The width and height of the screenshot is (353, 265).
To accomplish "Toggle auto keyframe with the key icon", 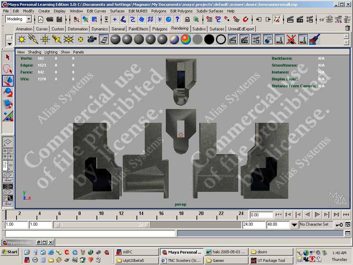I will click(339, 225).
